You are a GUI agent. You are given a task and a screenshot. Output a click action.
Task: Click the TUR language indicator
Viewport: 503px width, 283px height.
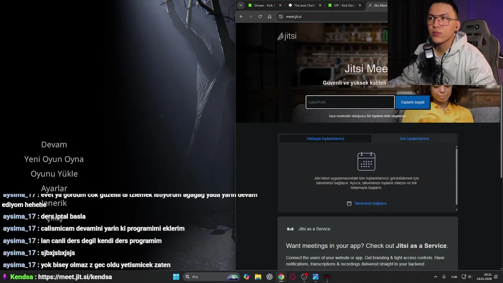click(x=454, y=277)
